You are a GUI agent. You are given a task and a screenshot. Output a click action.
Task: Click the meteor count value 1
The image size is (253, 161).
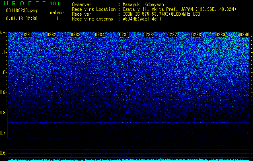[57, 19]
